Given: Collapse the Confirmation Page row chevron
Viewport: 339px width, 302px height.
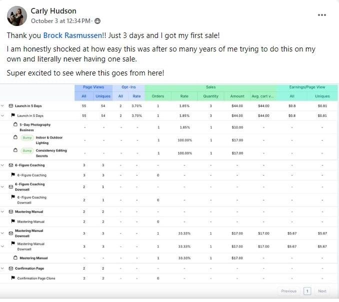Looking at the screenshot, I should (x=3, y=268).
